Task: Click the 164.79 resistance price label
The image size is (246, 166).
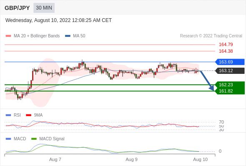Action: 226,44
